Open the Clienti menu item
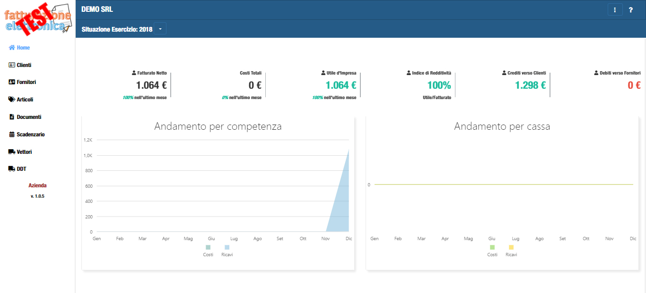646x293 pixels. 24,65
